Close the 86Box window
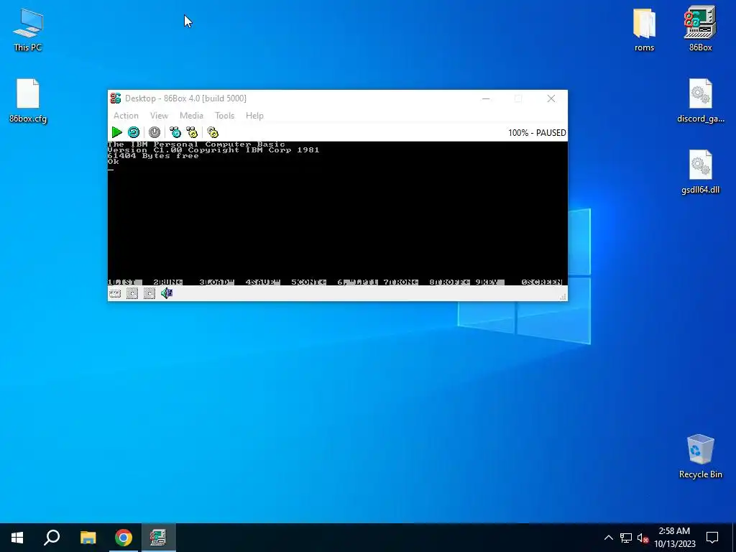736x552 pixels. click(x=551, y=98)
